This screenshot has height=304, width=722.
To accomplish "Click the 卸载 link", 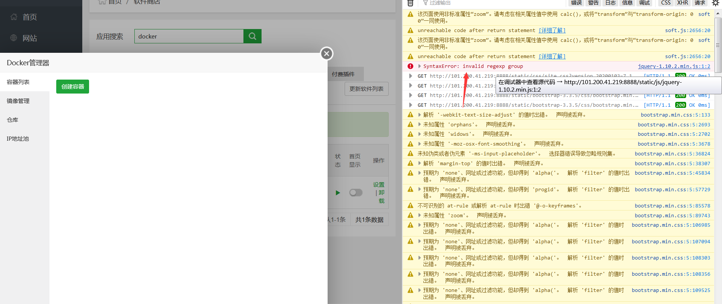I will tap(381, 197).
